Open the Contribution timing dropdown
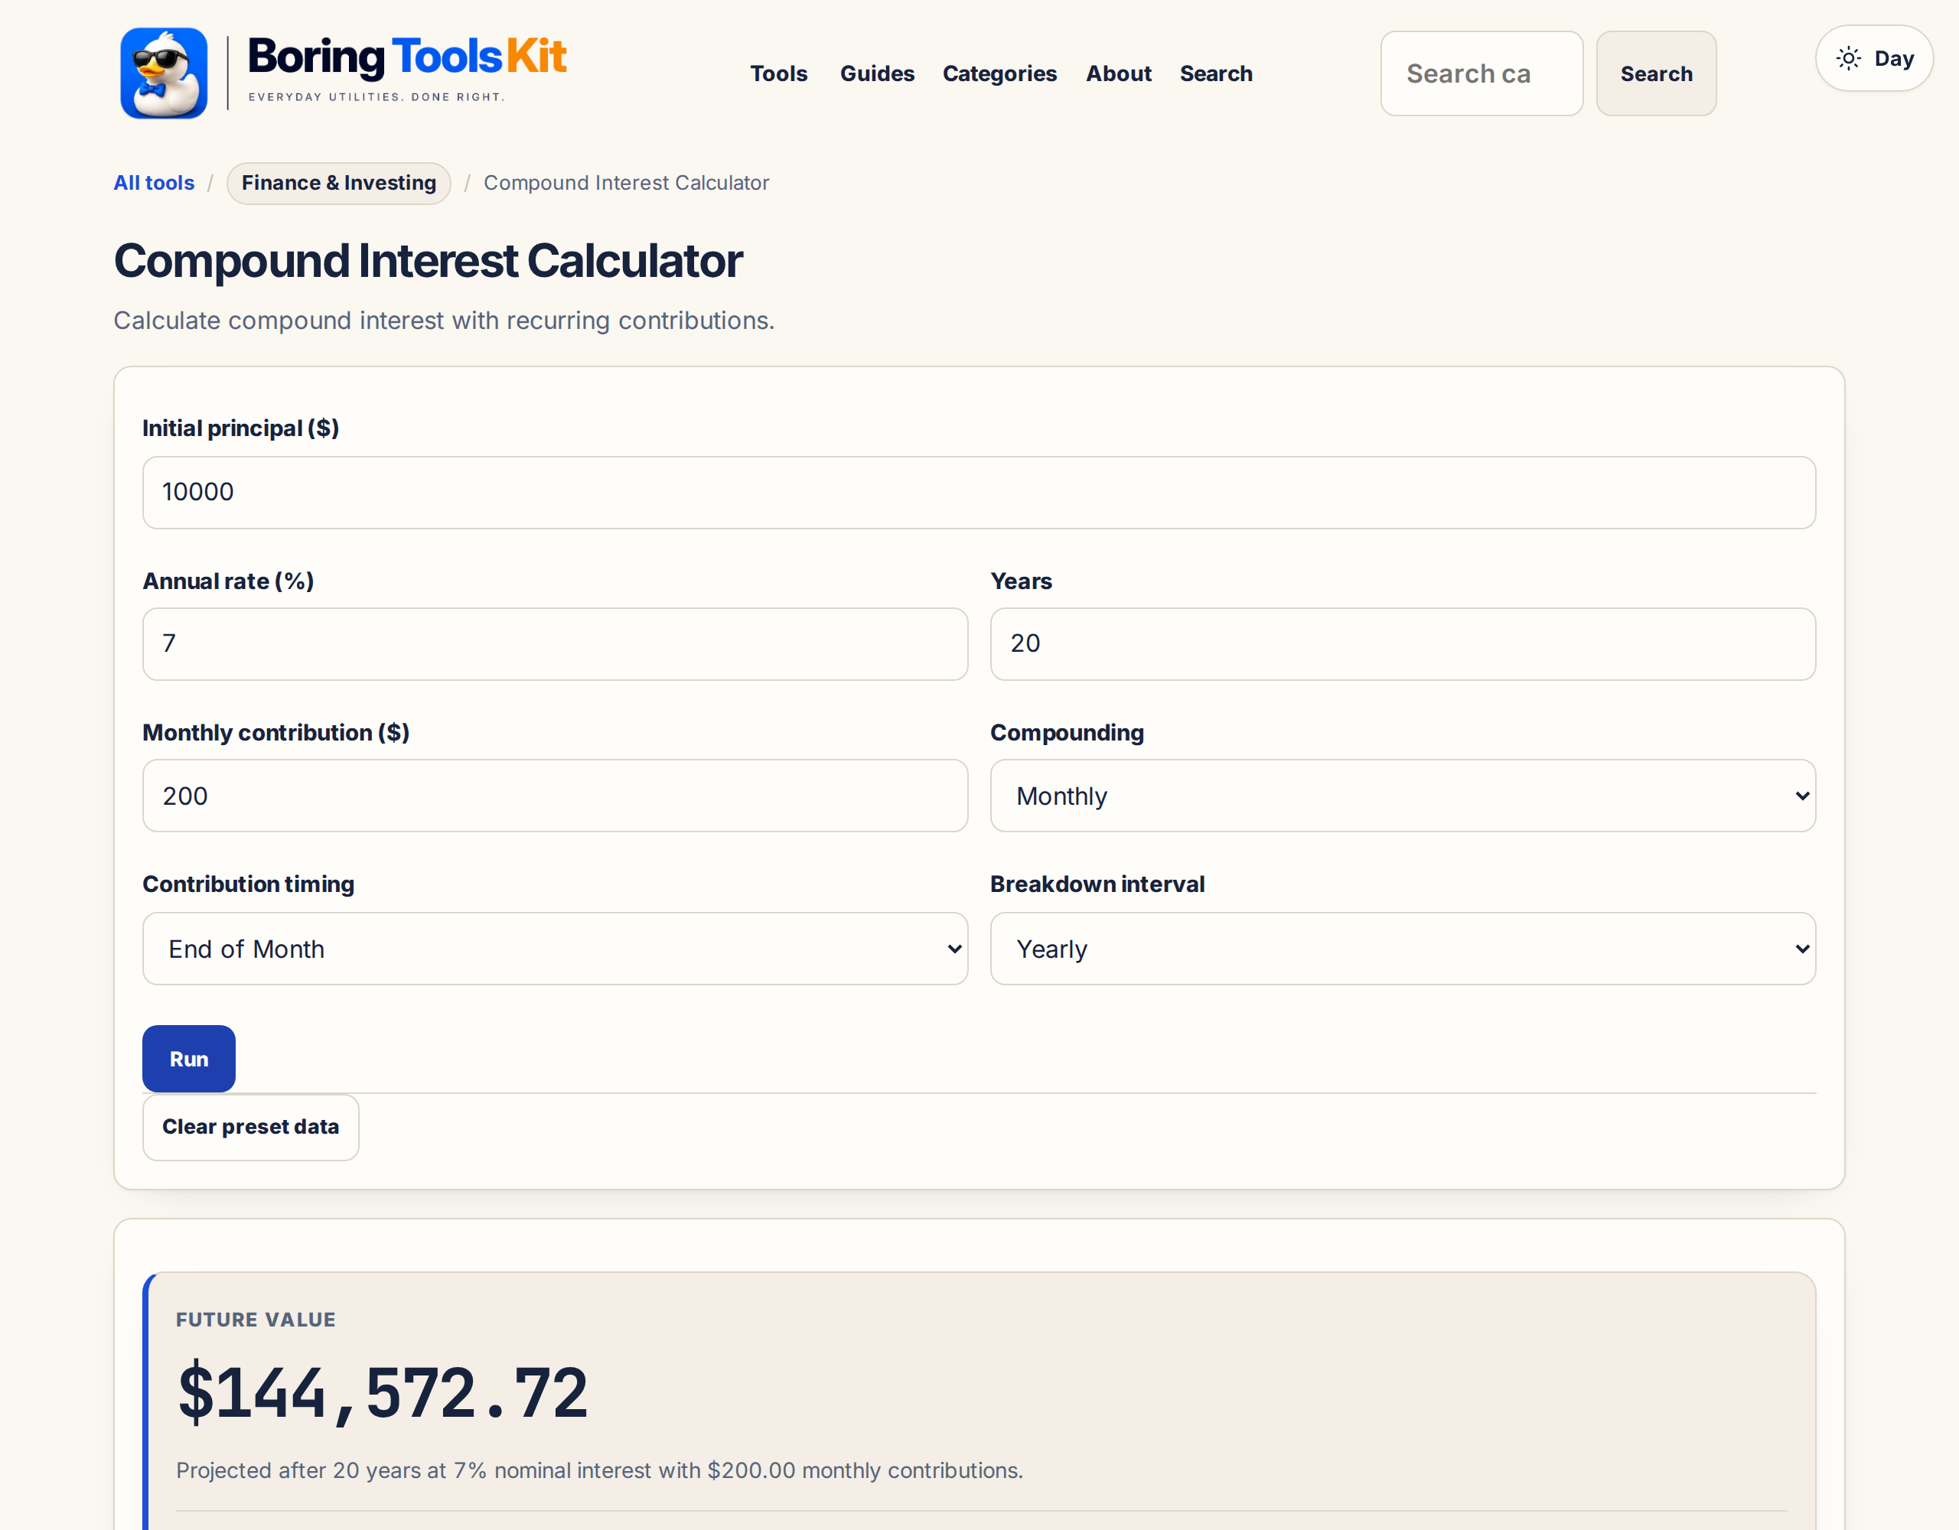 pos(556,949)
